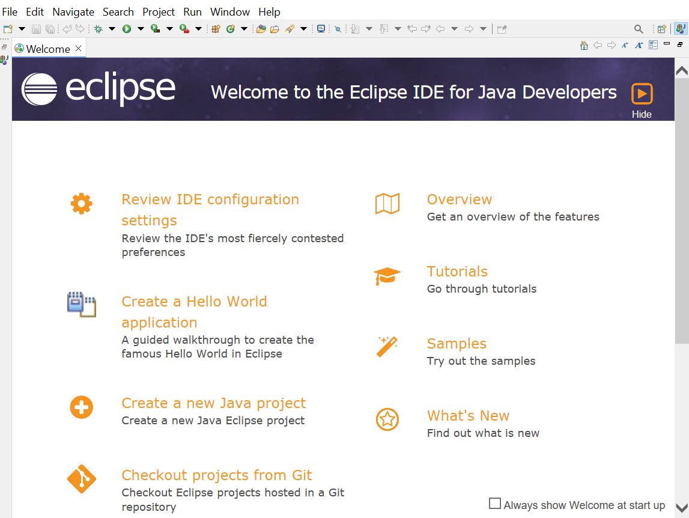Open the Run menu
This screenshot has width=689, height=518.
coord(192,12)
